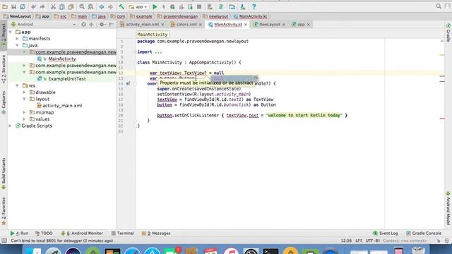Synchronize files with the refresh icon
The width and height of the screenshot is (452, 254).
pyautogui.click(x=23, y=6)
